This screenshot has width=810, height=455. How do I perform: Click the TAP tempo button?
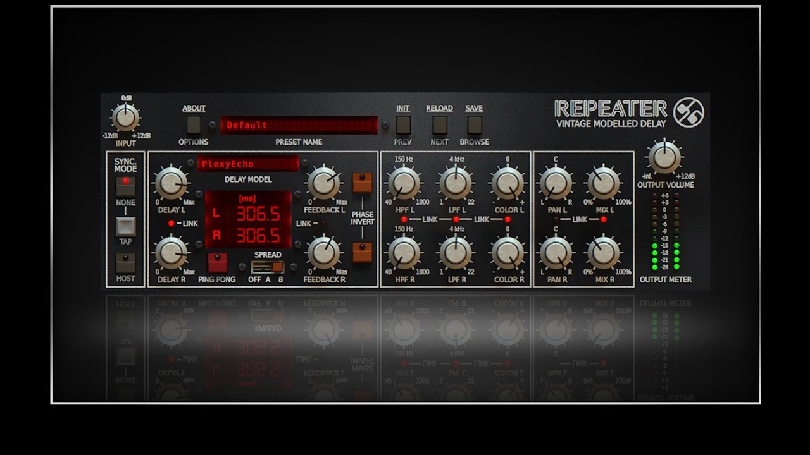point(125,227)
